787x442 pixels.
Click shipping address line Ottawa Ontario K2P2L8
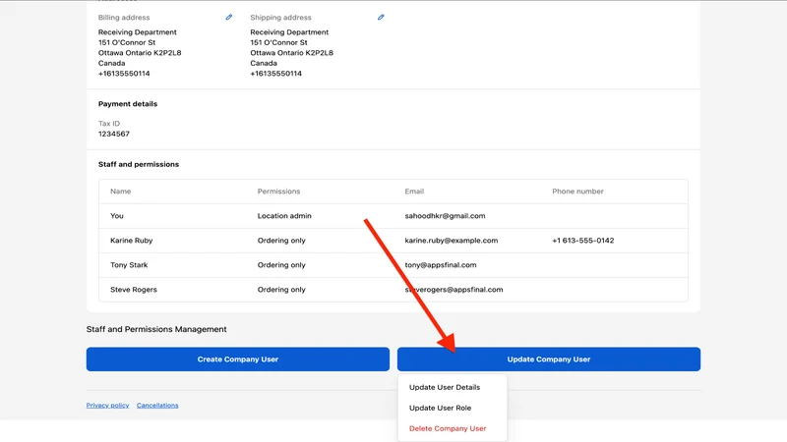[x=291, y=53]
